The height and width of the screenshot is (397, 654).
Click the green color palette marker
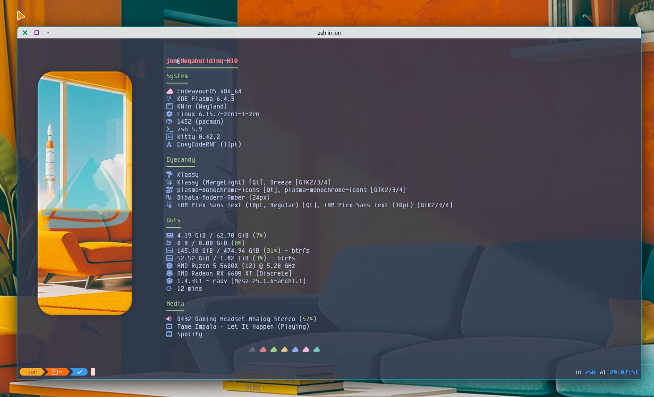(274, 349)
